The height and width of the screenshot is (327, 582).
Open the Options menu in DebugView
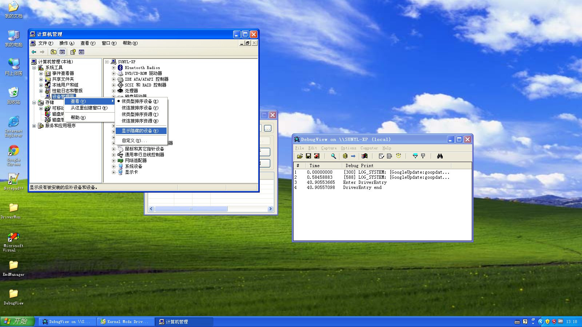(348, 148)
